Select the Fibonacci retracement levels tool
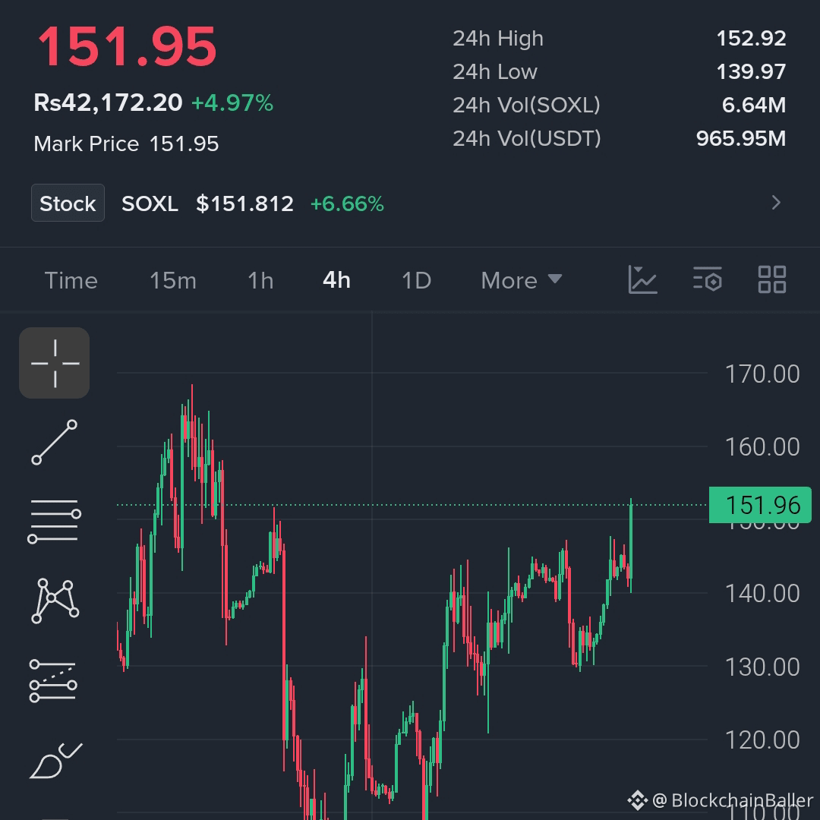Screen dimensions: 820x820 click(53, 680)
